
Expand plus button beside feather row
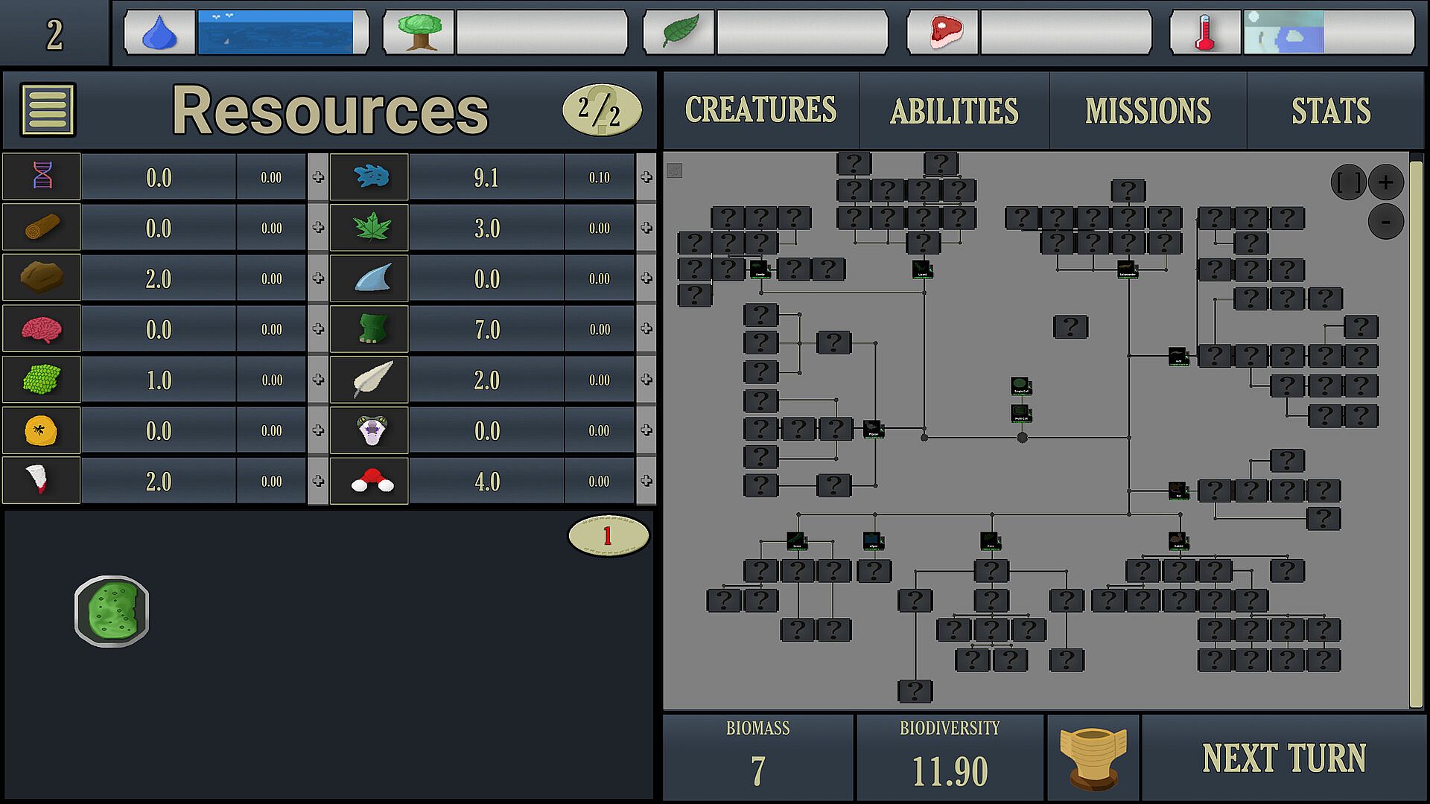click(646, 380)
